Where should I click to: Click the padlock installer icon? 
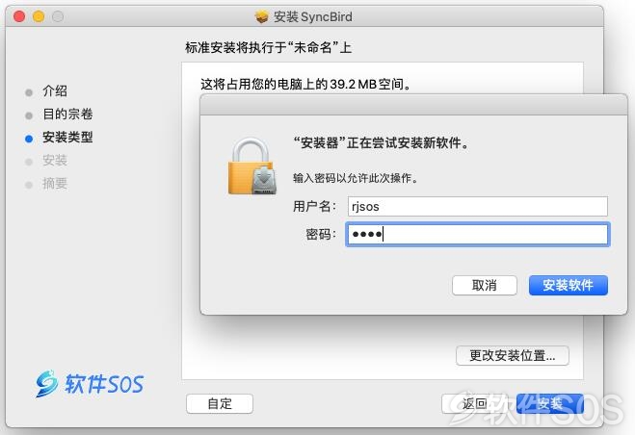click(x=252, y=166)
